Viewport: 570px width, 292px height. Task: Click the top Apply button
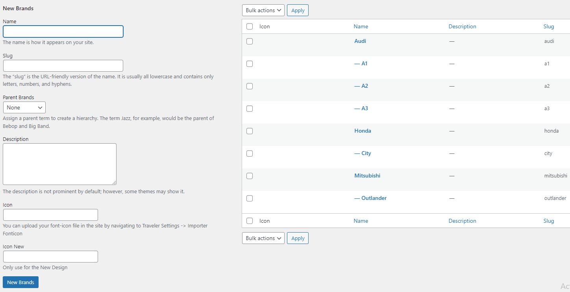(x=298, y=10)
